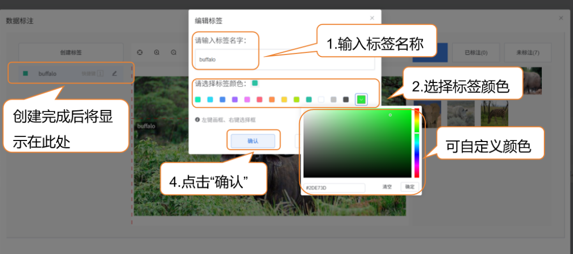
Task: Switch to the 未标注(7) tab
Action: (527, 52)
